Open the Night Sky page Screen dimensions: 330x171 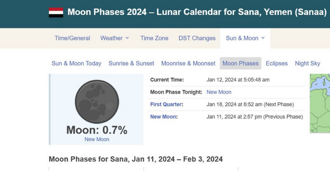(x=308, y=63)
